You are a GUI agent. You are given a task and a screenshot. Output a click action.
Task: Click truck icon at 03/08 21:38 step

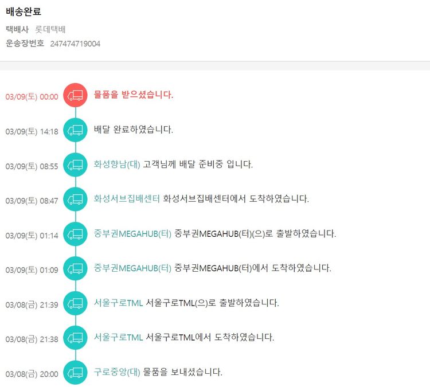[x=75, y=338]
